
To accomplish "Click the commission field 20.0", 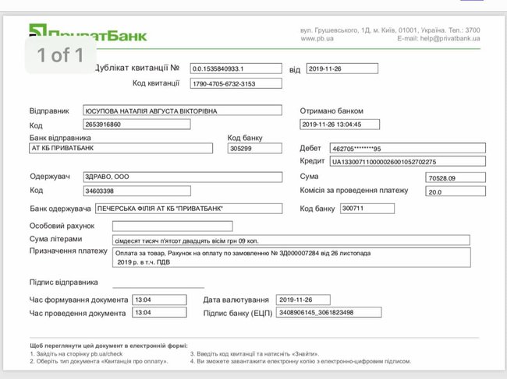I will (456, 191).
